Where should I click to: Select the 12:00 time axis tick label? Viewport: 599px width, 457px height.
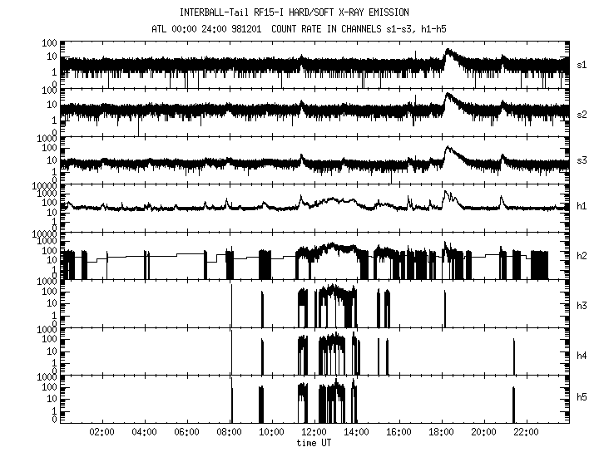(x=314, y=433)
